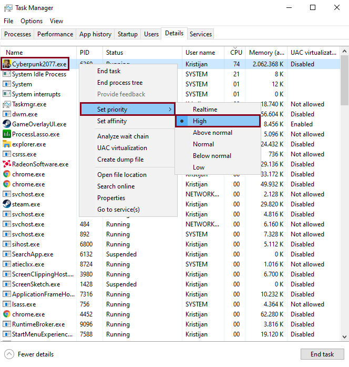Click the RuntimeBroker.exe process icon
The image size is (349, 367).
(x=7, y=324)
